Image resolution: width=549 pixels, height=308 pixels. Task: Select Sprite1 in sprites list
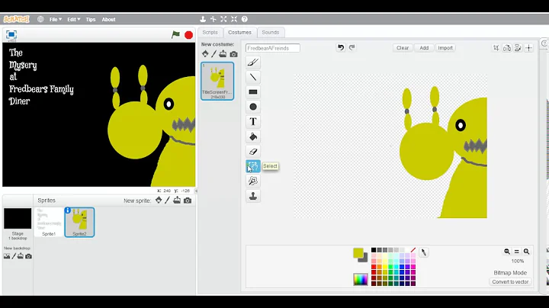(x=49, y=223)
